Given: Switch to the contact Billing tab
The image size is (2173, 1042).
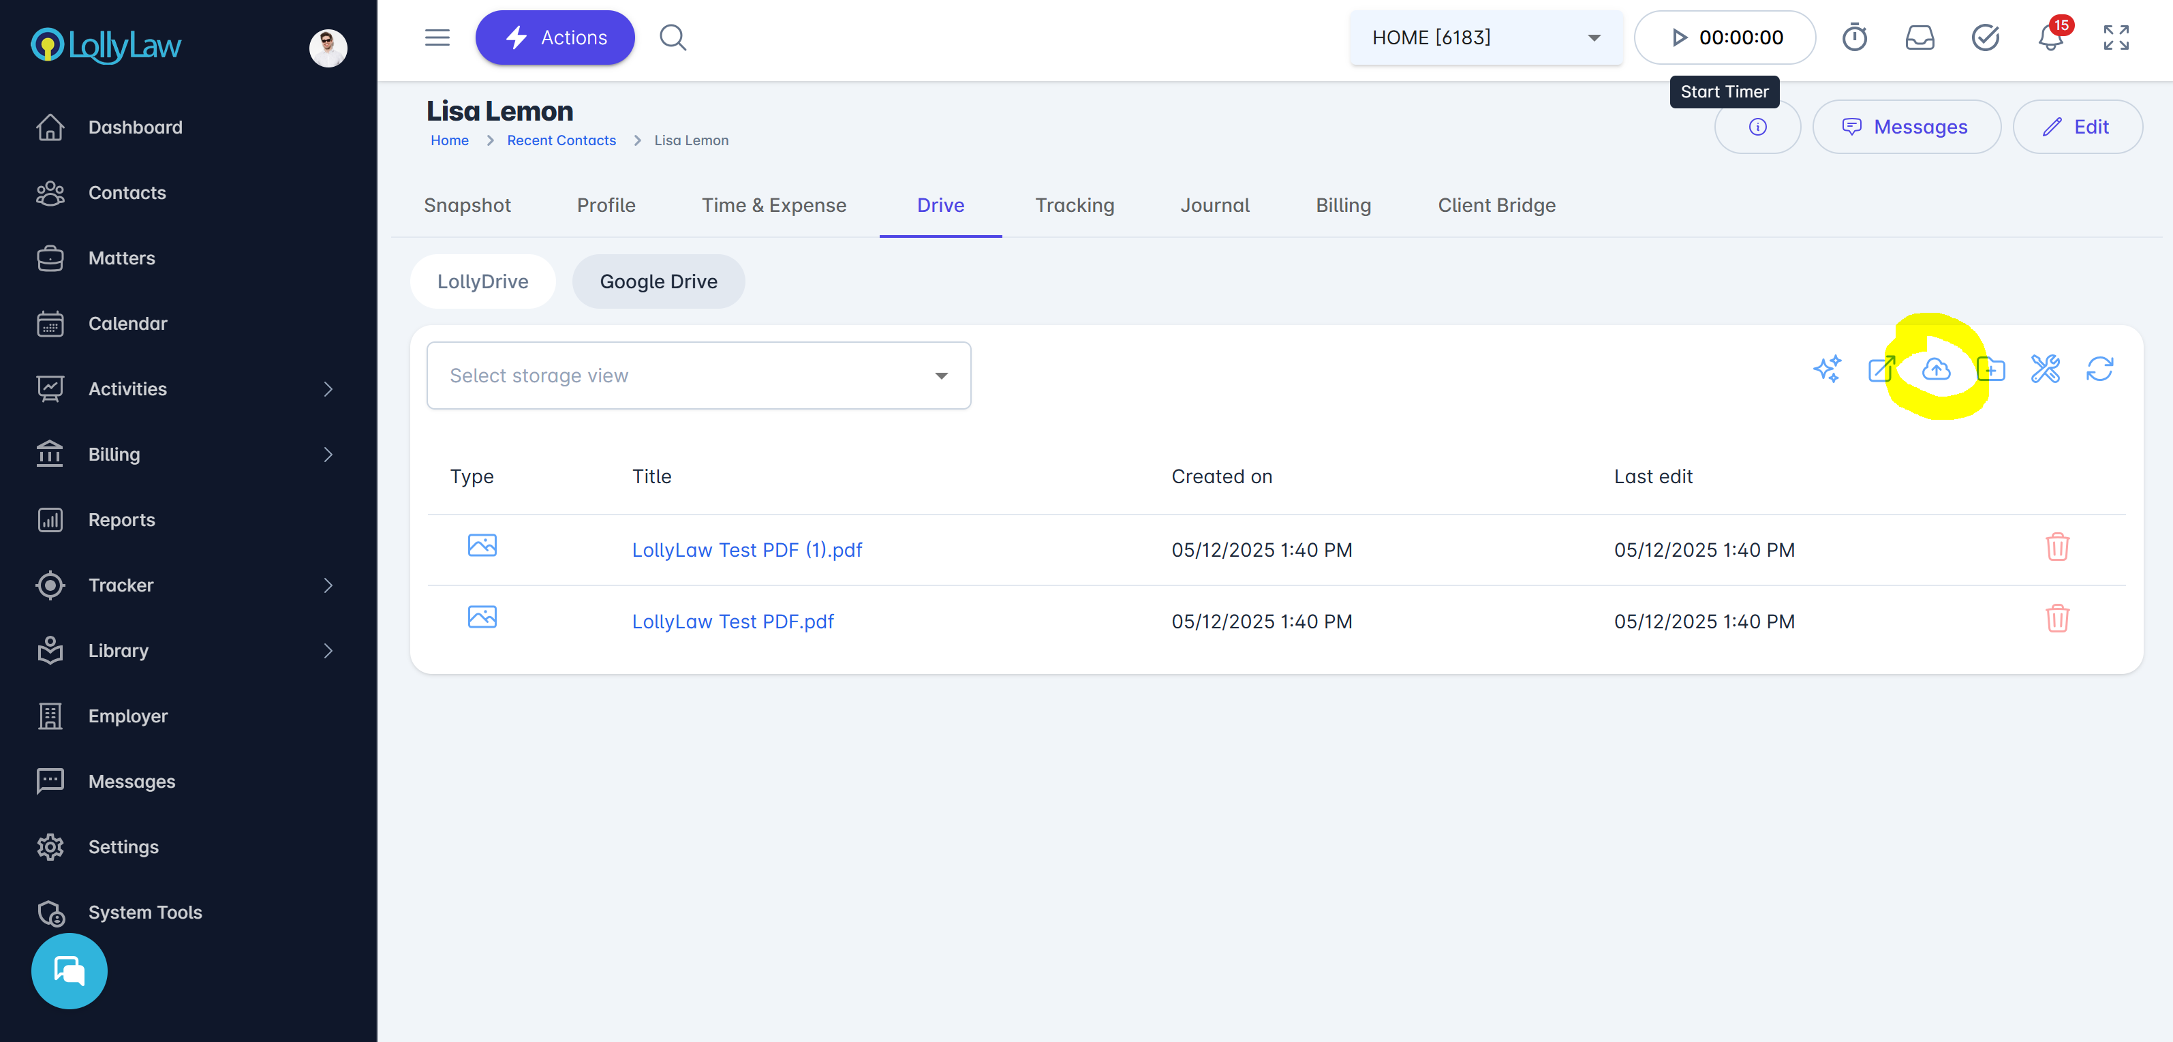Looking at the screenshot, I should [x=1344, y=205].
